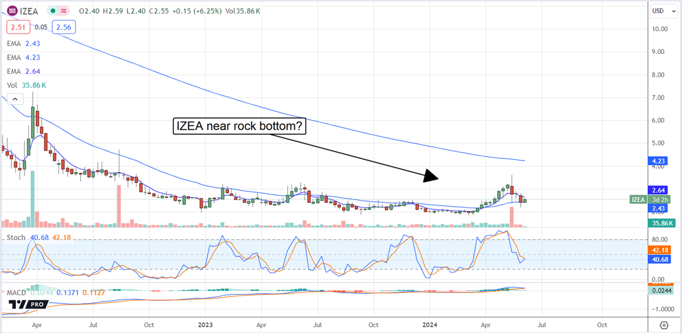Click the 3d 2h countdown label
This screenshot has height=334, width=682.
[x=659, y=199]
